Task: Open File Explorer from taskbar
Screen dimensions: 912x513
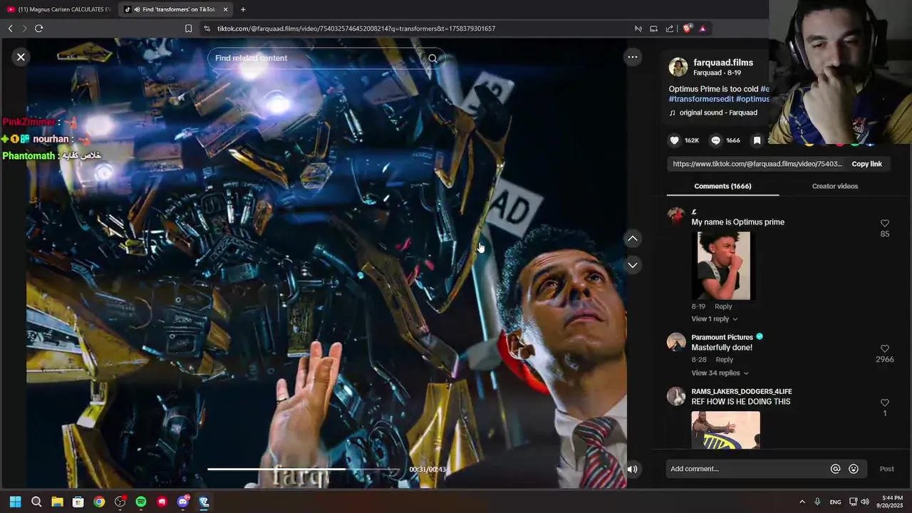Action: (57, 502)
